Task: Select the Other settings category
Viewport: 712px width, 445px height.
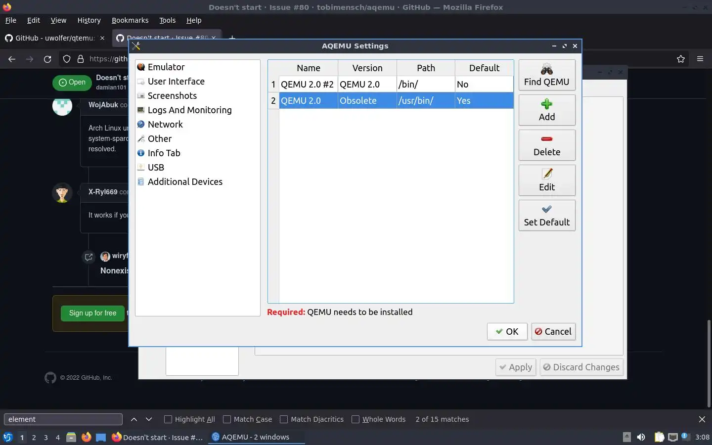Action: click(x=154, y=138)
